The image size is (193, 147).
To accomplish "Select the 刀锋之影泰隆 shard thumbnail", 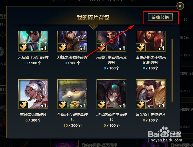I will click(x=72, y=41).
